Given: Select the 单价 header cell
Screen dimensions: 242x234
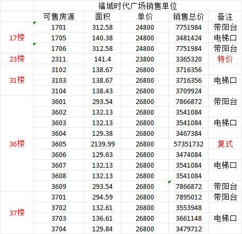Looking at the screenshot, I should pyautogui.click(x=145, y=16).
